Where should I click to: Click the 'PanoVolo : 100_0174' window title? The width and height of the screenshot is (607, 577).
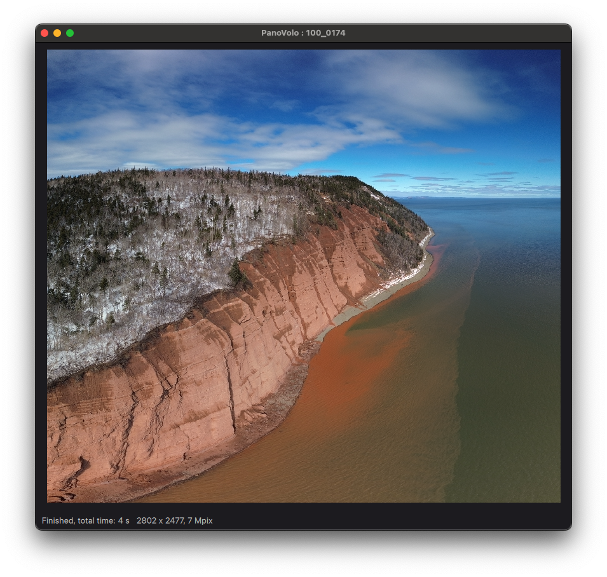(x=303, y=33)
